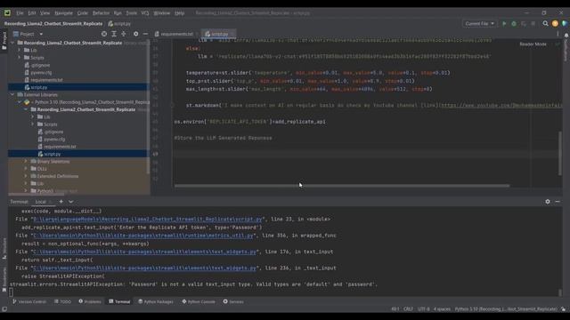Open script.py traceback link in terminal
This screenshot has width=570, height=320.
tap(147, 220)
